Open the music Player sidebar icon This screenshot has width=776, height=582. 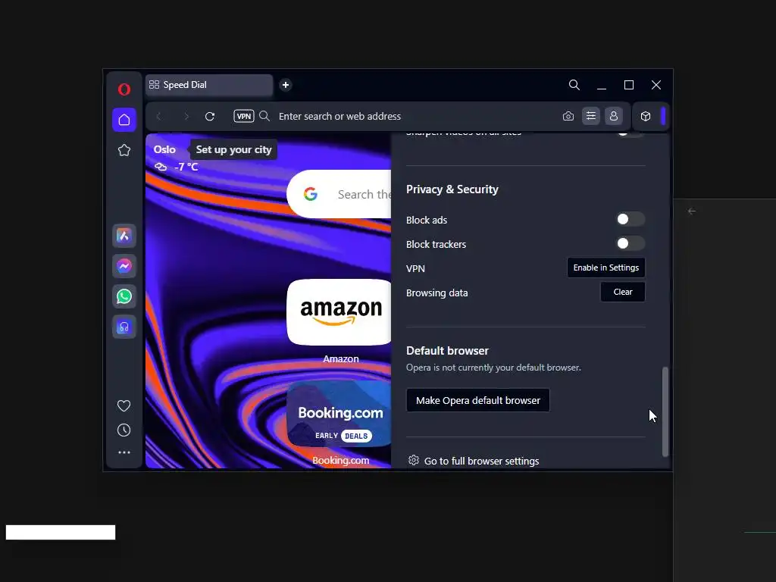pyautogui.click(x=124, y=327)
